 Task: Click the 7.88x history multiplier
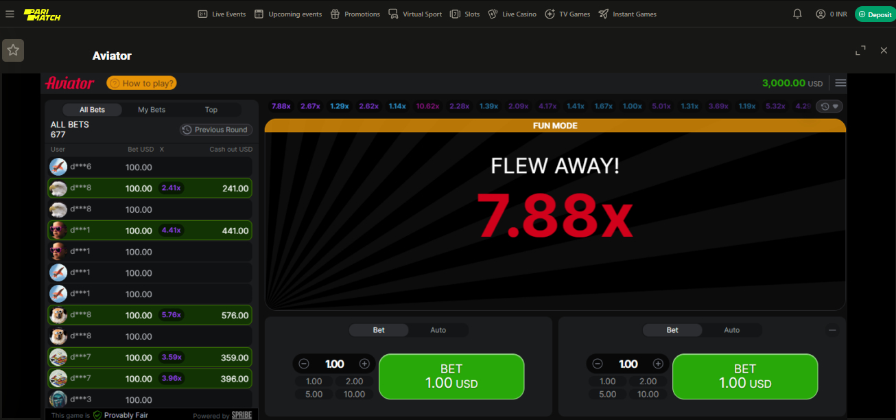click(281, 106)
